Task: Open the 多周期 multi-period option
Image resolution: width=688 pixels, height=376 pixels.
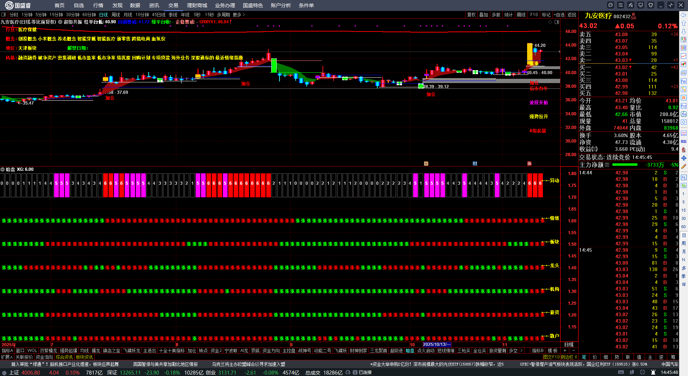Action: tap(223, 15)
